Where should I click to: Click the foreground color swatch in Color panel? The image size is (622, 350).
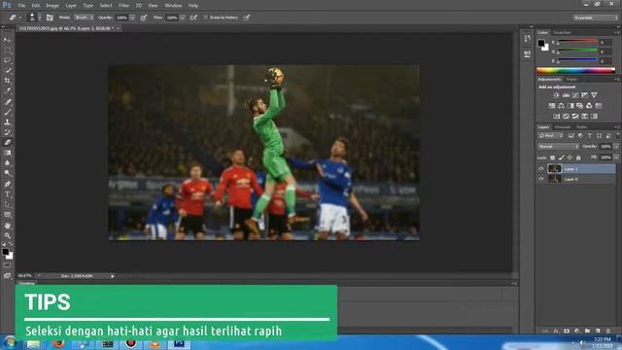click(x=541, y=43)
